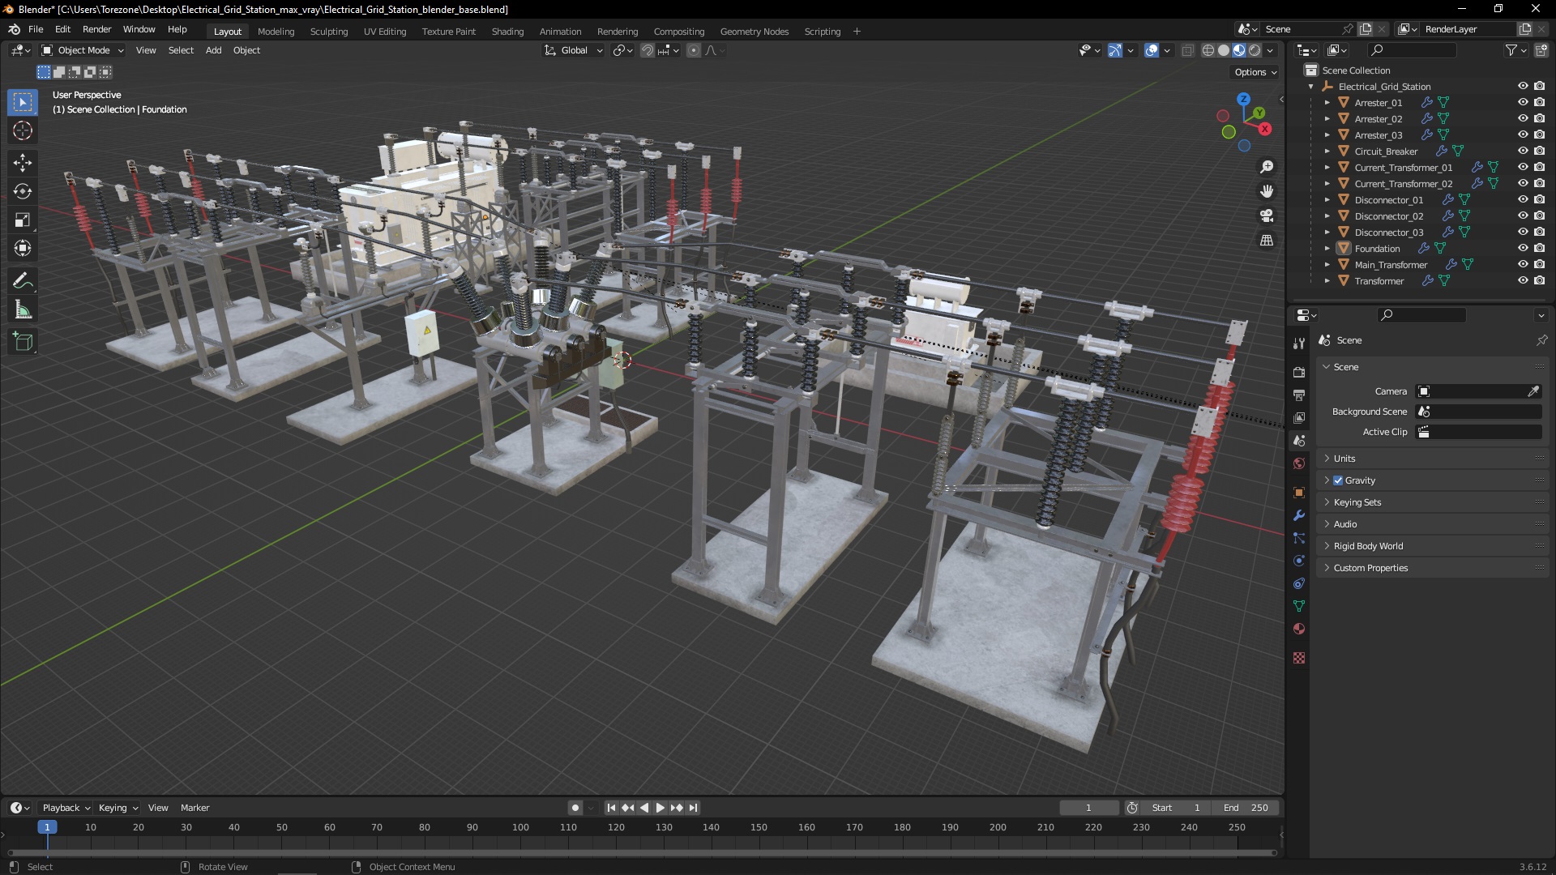
Task: Open the Output properties tab
Action: (x=1299, y=395)
